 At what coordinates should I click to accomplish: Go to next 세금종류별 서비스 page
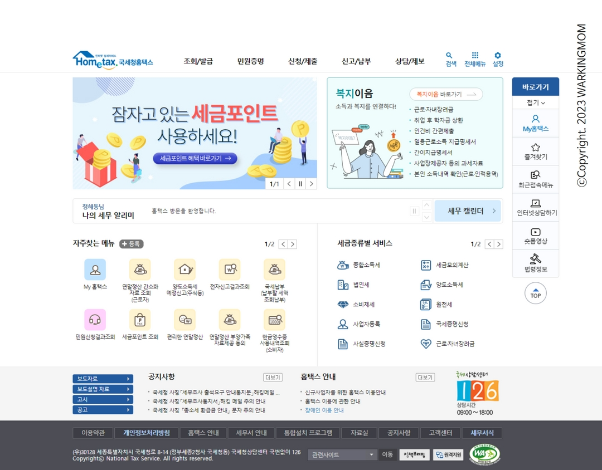(x=499, y=244)
